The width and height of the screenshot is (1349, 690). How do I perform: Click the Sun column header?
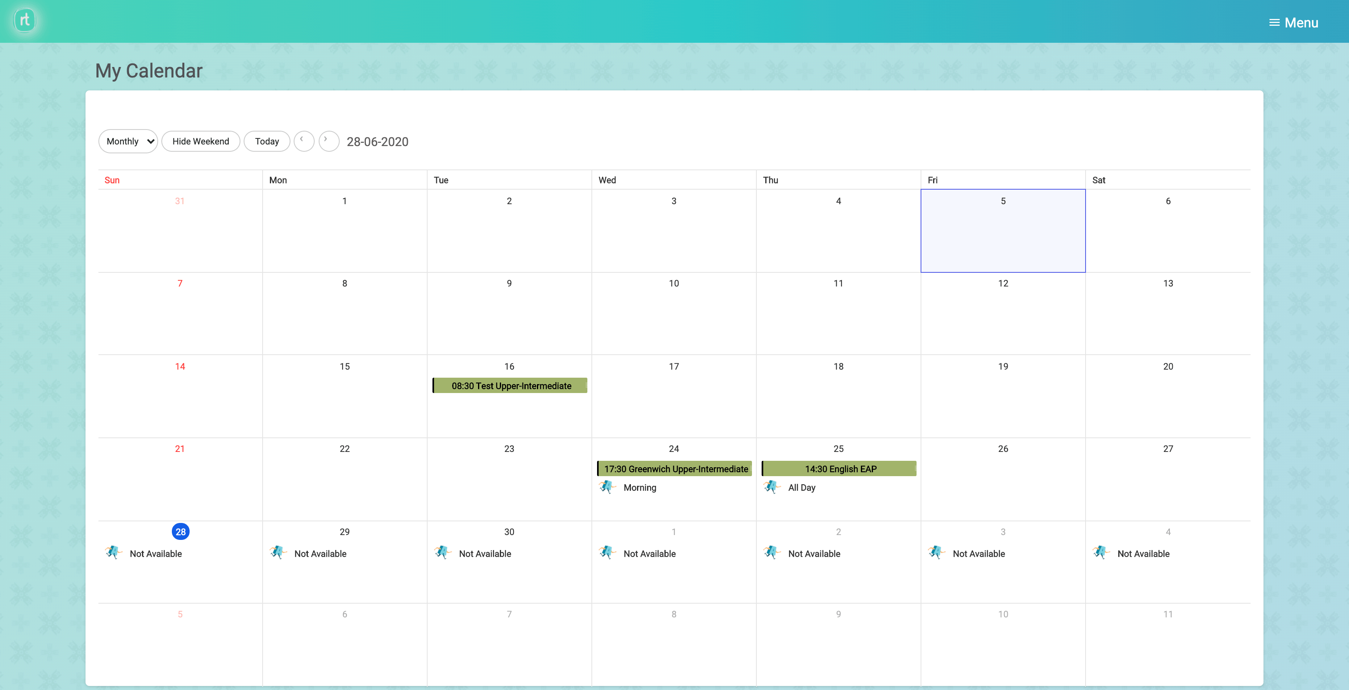tap(112, 180)
